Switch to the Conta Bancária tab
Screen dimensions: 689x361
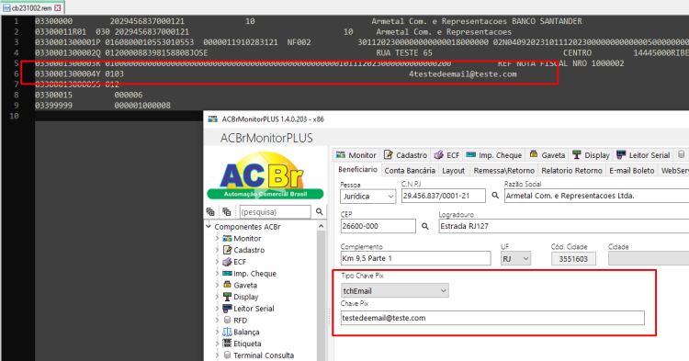pyautogui.click(x=410, y=171)
